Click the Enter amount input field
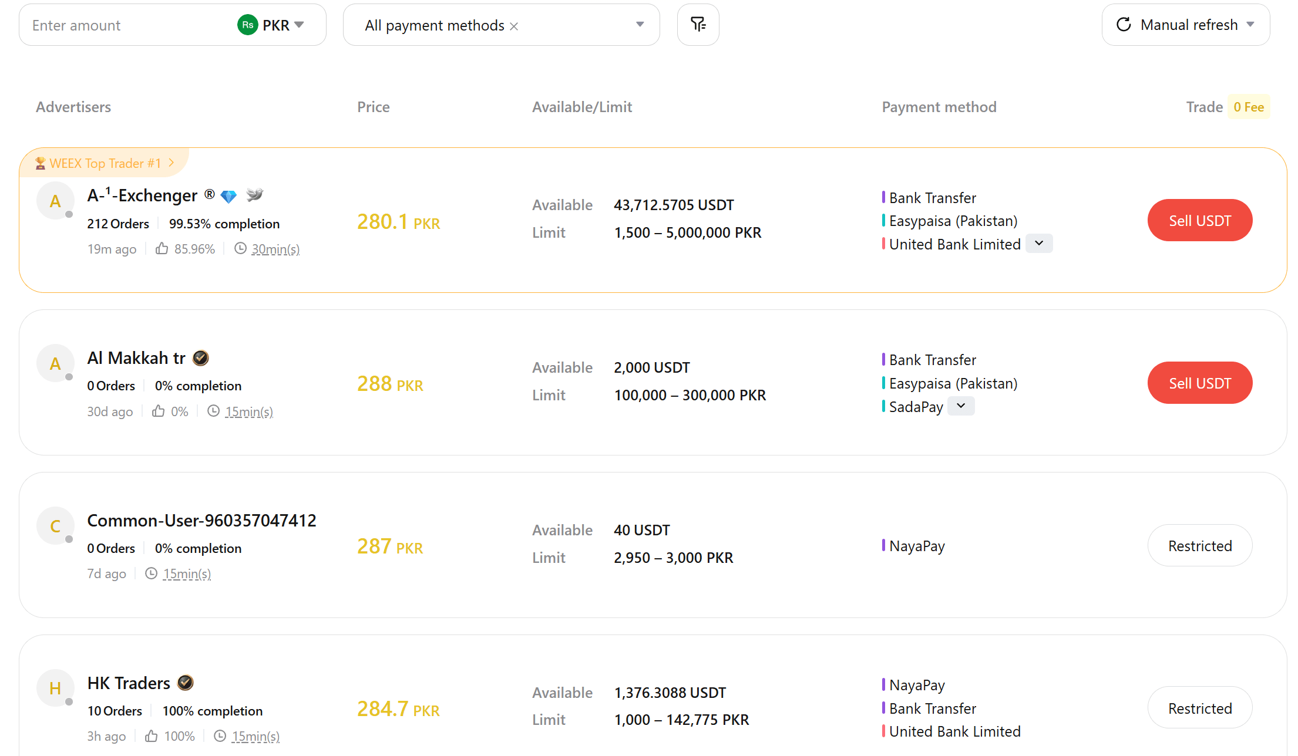Image resolution: width=1298 pixels, height=756 pixels. pyautogui.click(x=129, y=25)
